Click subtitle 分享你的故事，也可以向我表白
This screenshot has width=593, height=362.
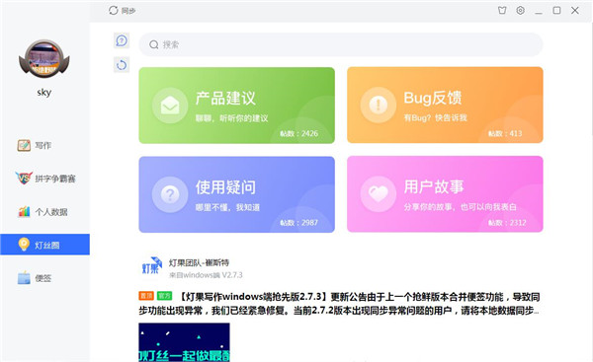pyautogui.click(x=460, y=207)
